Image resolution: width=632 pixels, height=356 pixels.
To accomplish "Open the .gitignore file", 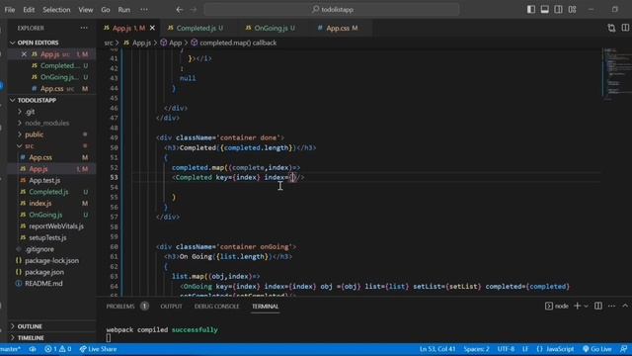I will click(39, 249).
